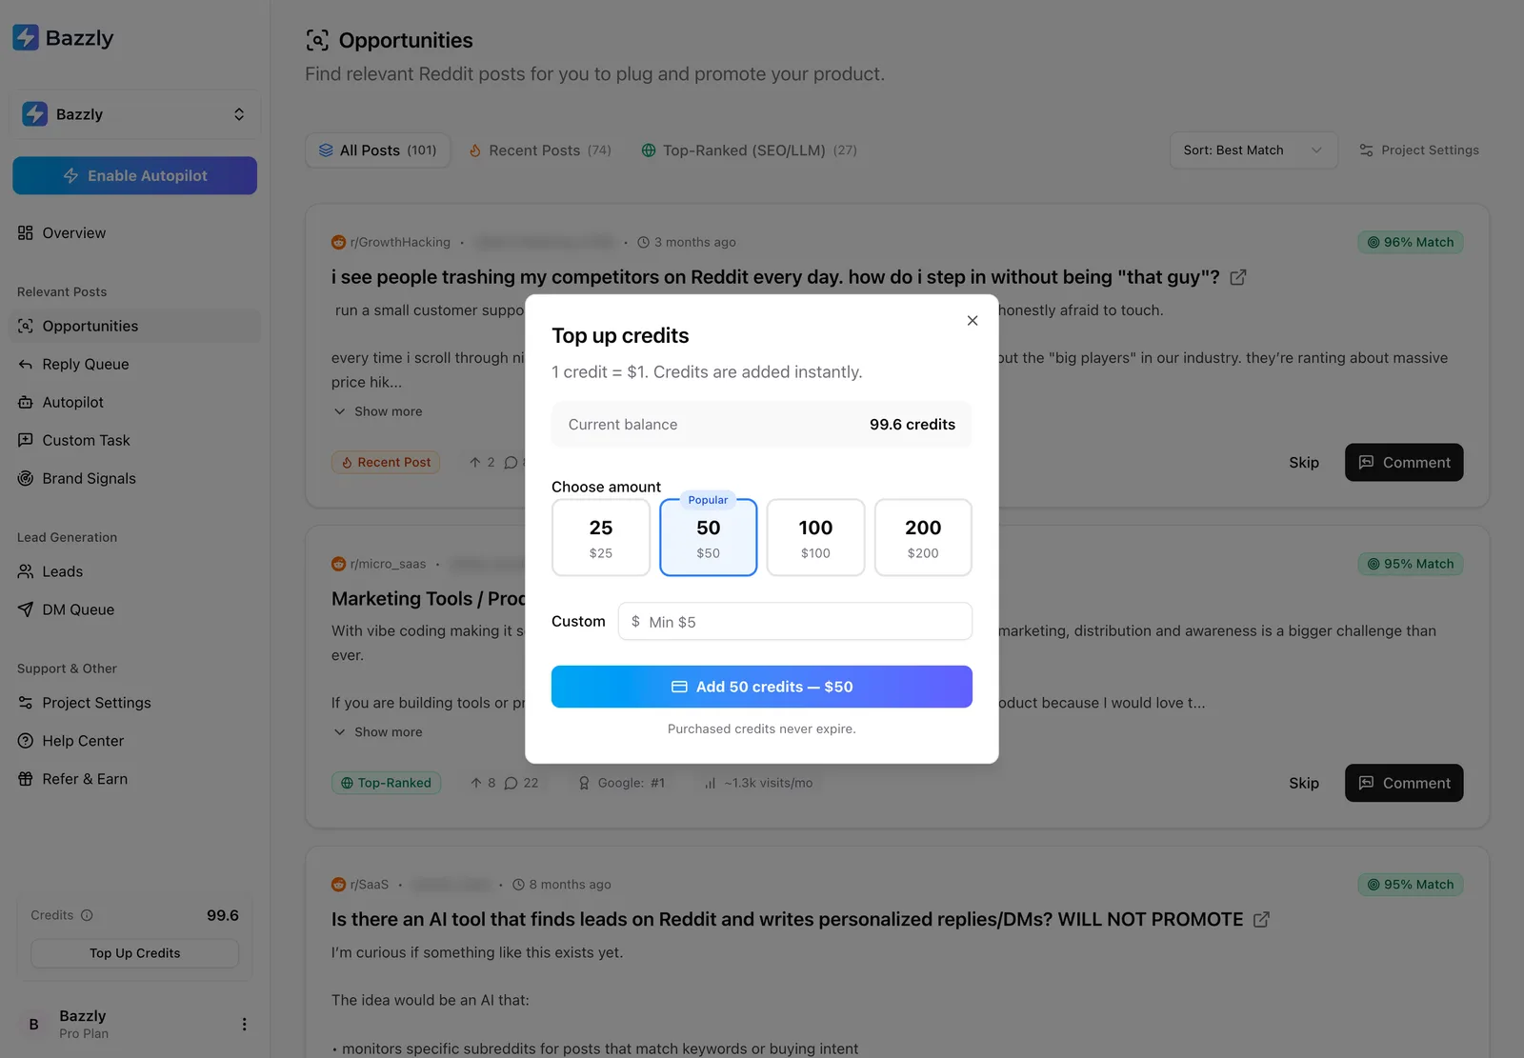Viewport: 1524px width, 1058px height.
Task: Click Enable Autopilot button
Action: (135, 176)
